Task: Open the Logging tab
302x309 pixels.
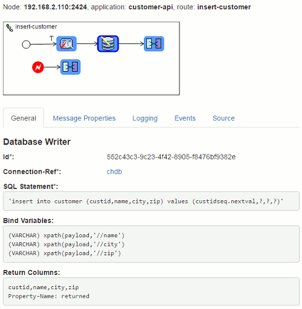Action: tap(145, 118)
